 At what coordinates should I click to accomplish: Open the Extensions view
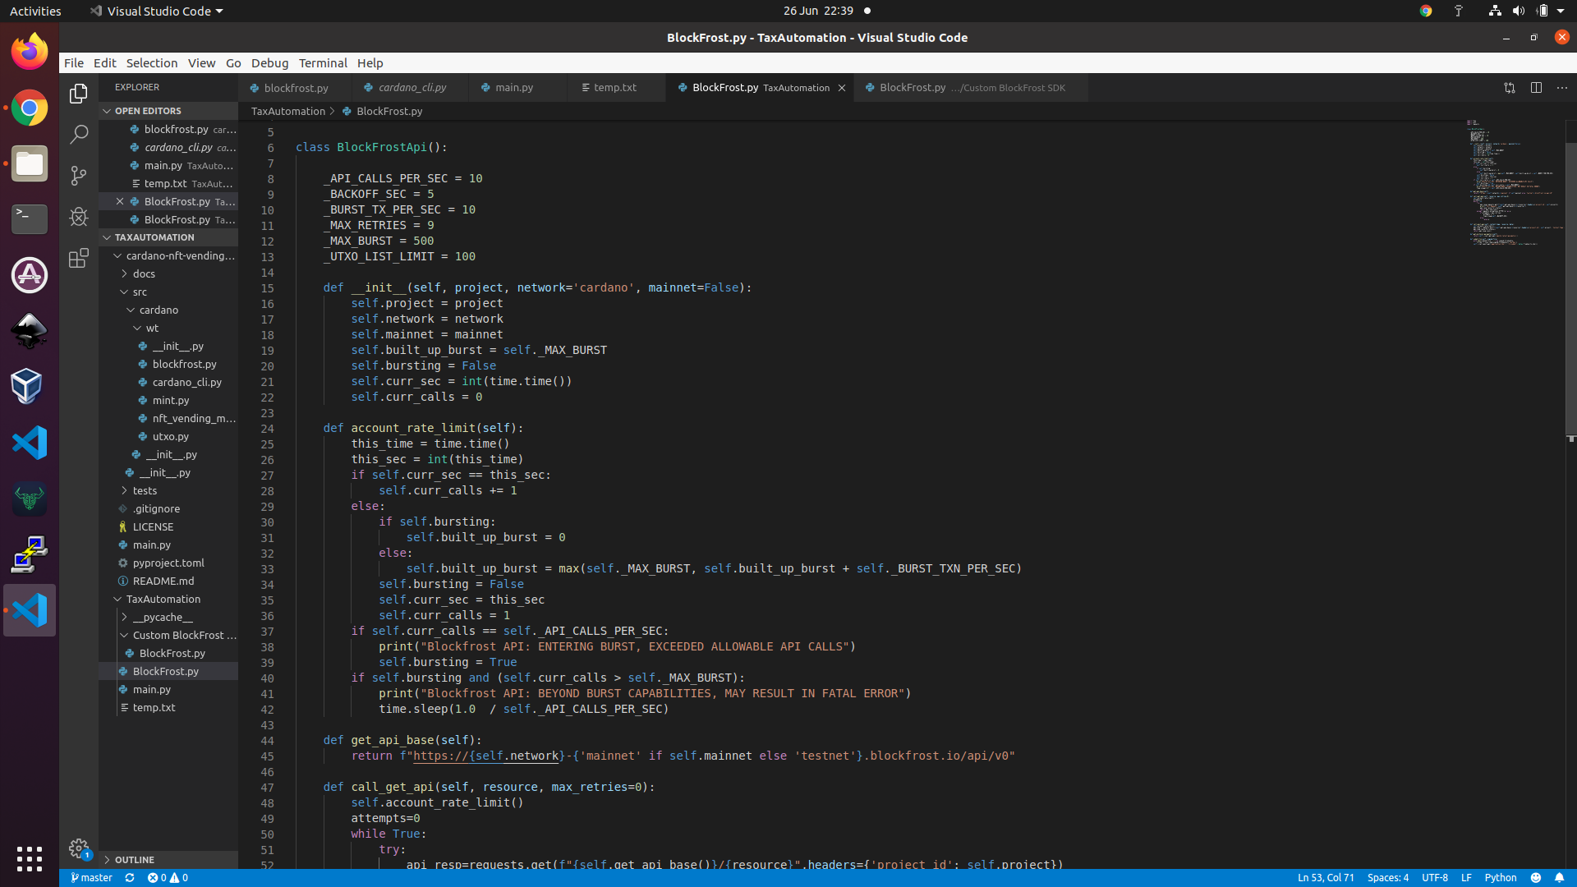coord(79,258)
